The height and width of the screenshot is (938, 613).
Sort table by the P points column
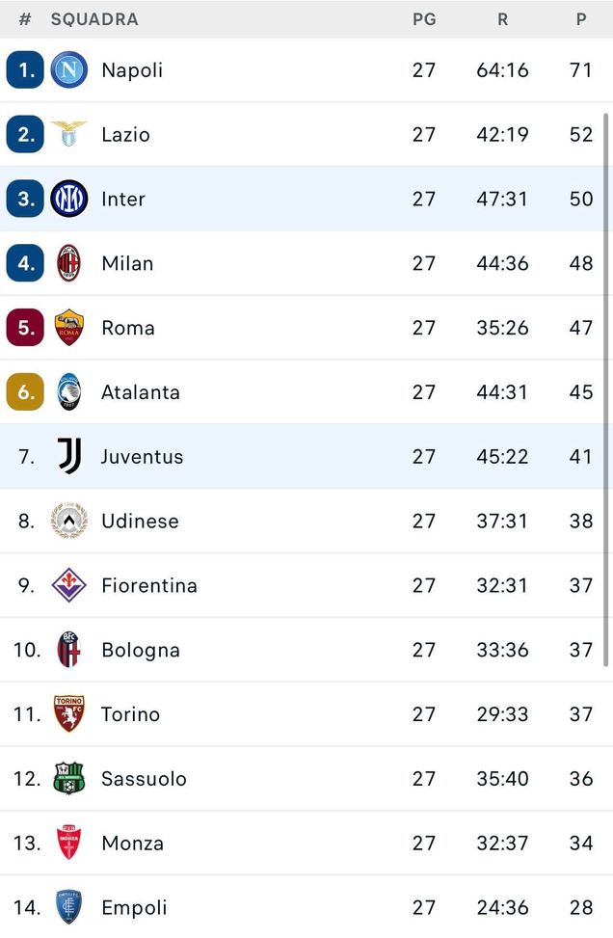(582, 18)
